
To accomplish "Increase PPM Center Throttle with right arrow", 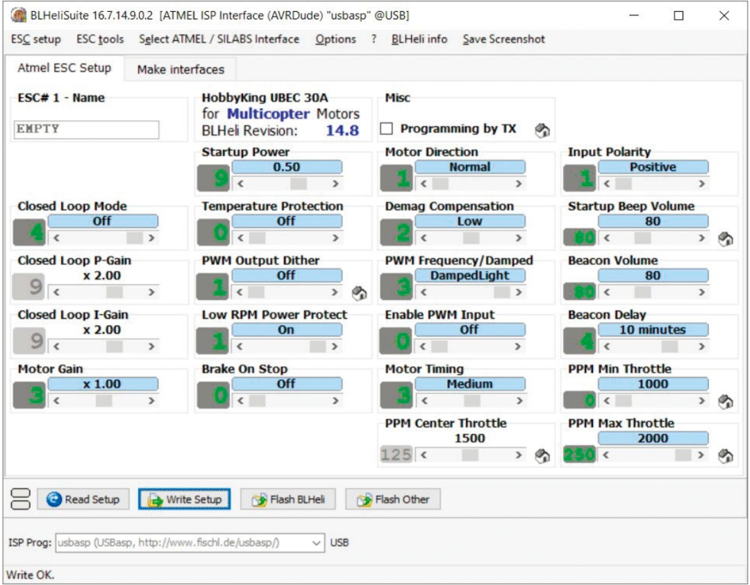I will [519, 455].
